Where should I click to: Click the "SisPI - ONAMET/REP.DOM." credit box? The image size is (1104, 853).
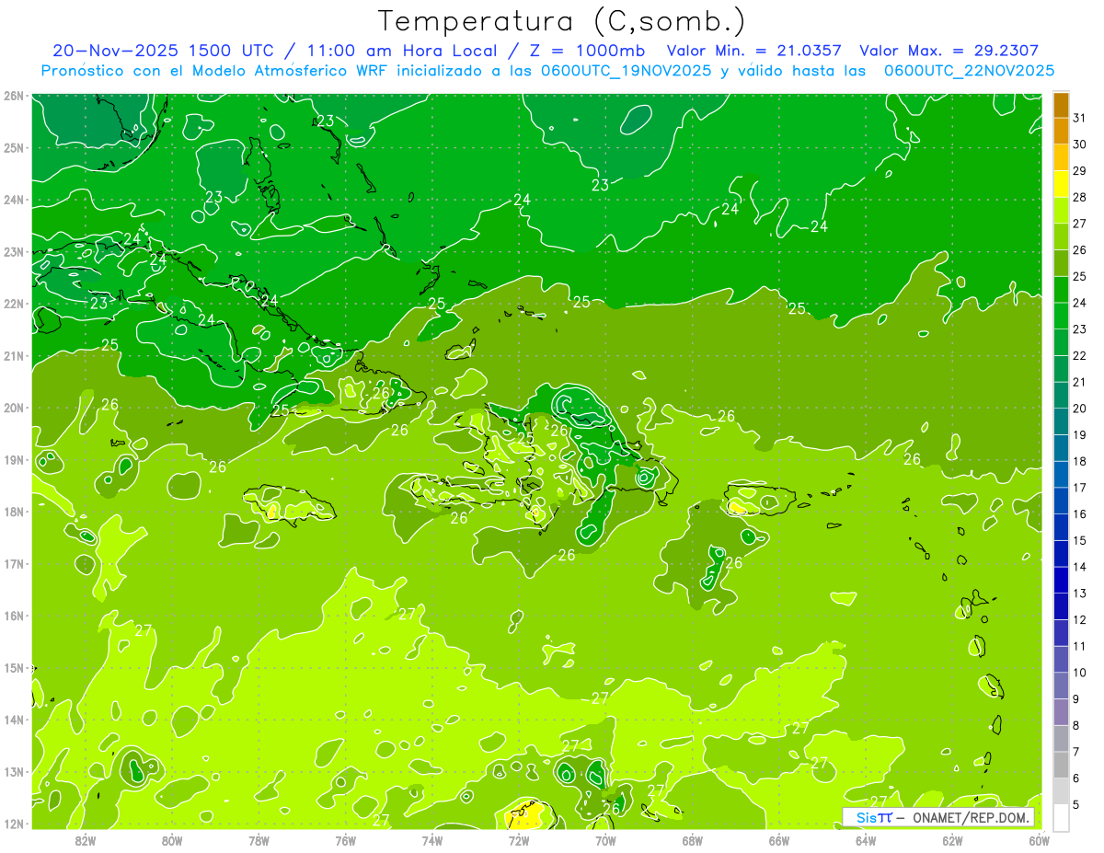click(938, 817)
